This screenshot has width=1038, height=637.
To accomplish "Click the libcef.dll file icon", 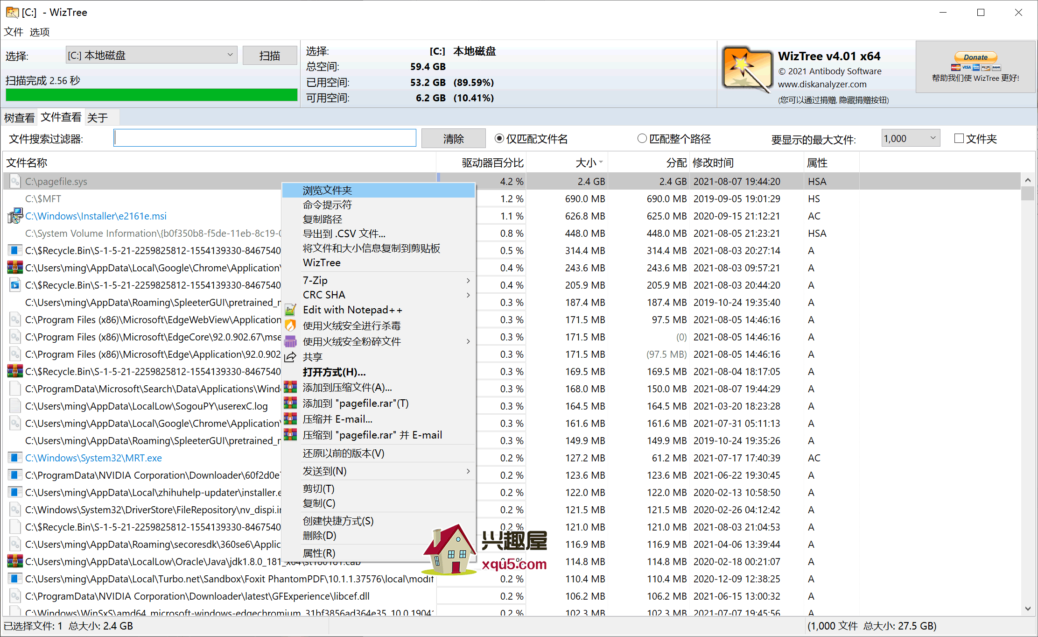I will (15, 596).
